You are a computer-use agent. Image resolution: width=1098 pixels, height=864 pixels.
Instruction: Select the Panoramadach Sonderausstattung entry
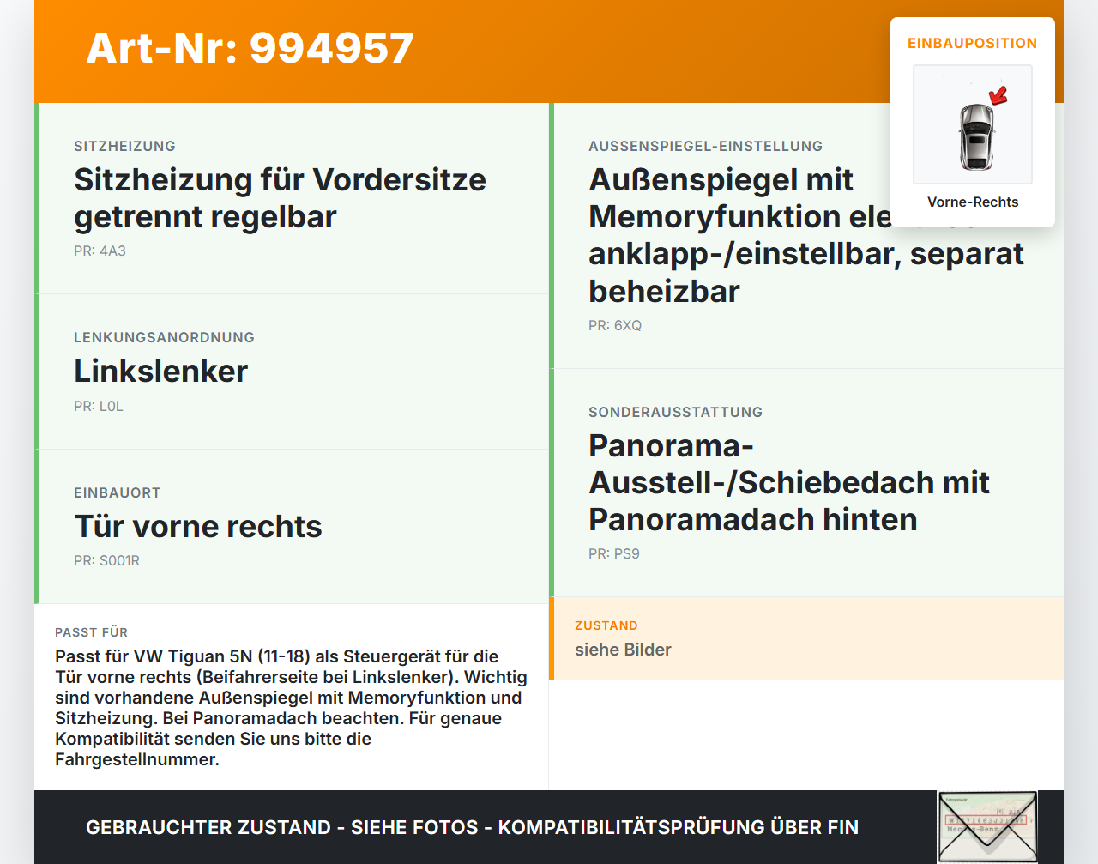(x=789, y=482)
